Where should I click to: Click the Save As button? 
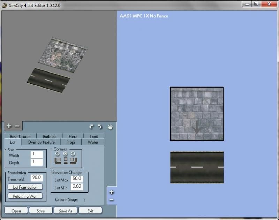click(66, 211)
